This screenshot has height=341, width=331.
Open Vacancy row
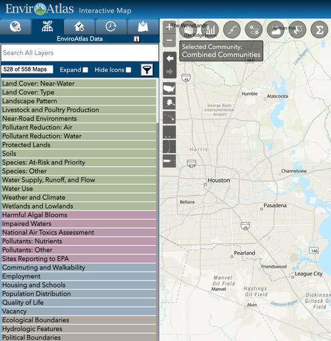point(79,312)
